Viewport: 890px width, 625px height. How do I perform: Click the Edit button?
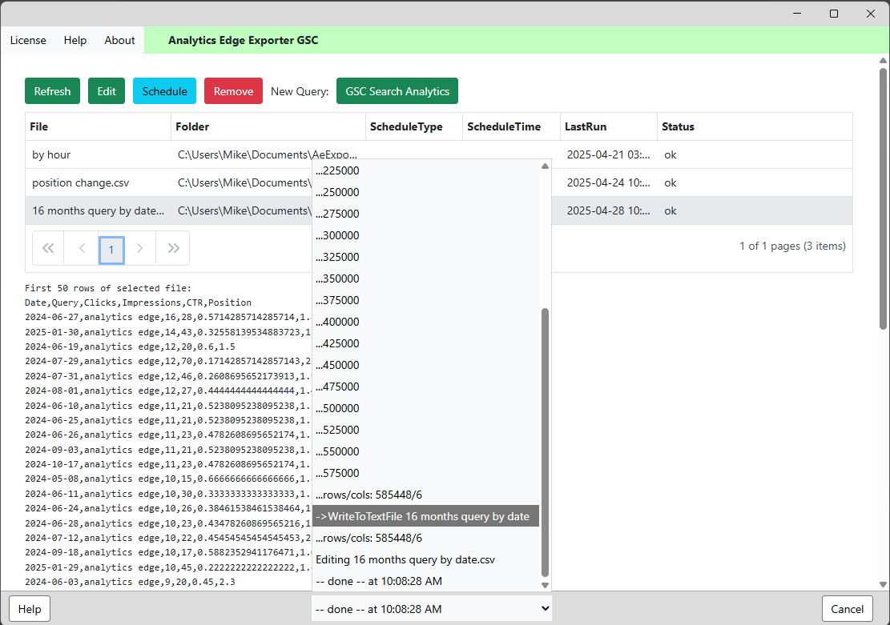[x=106, y=90]
